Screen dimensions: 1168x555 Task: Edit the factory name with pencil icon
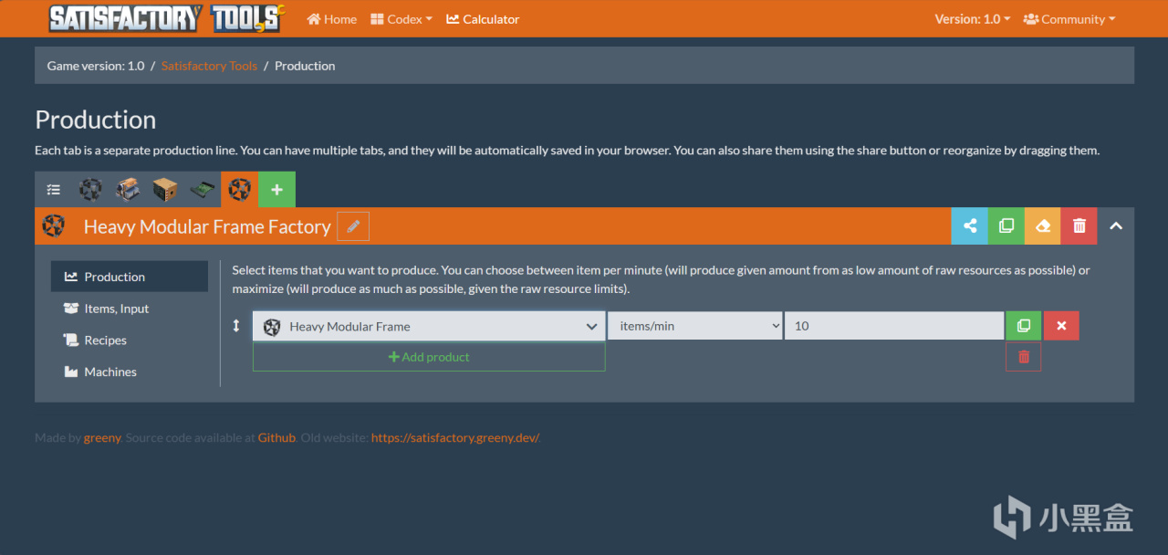pyautogui.click(x=353, y=226)
